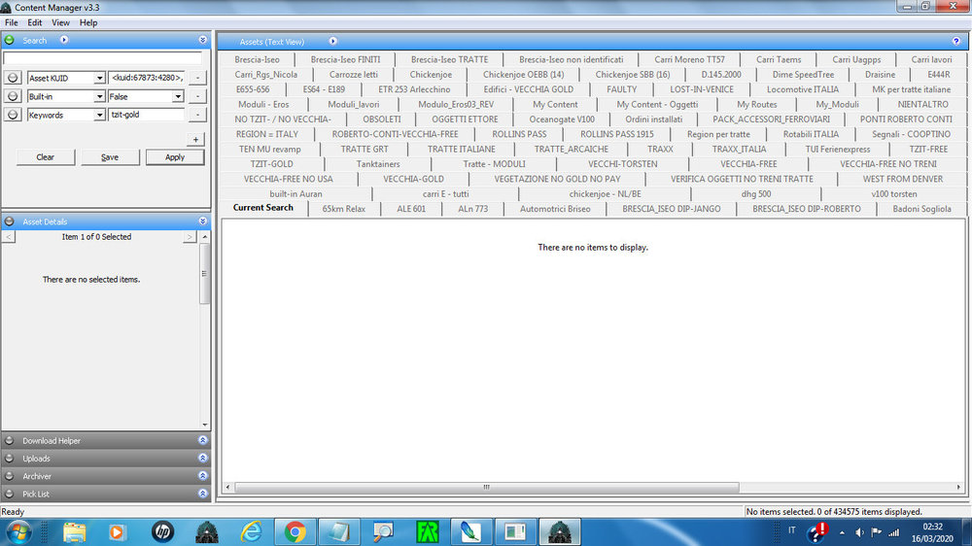Open the HP icon in the taskbar
The height and width of the screenshot is (546, 972).
tap(162, 532)
